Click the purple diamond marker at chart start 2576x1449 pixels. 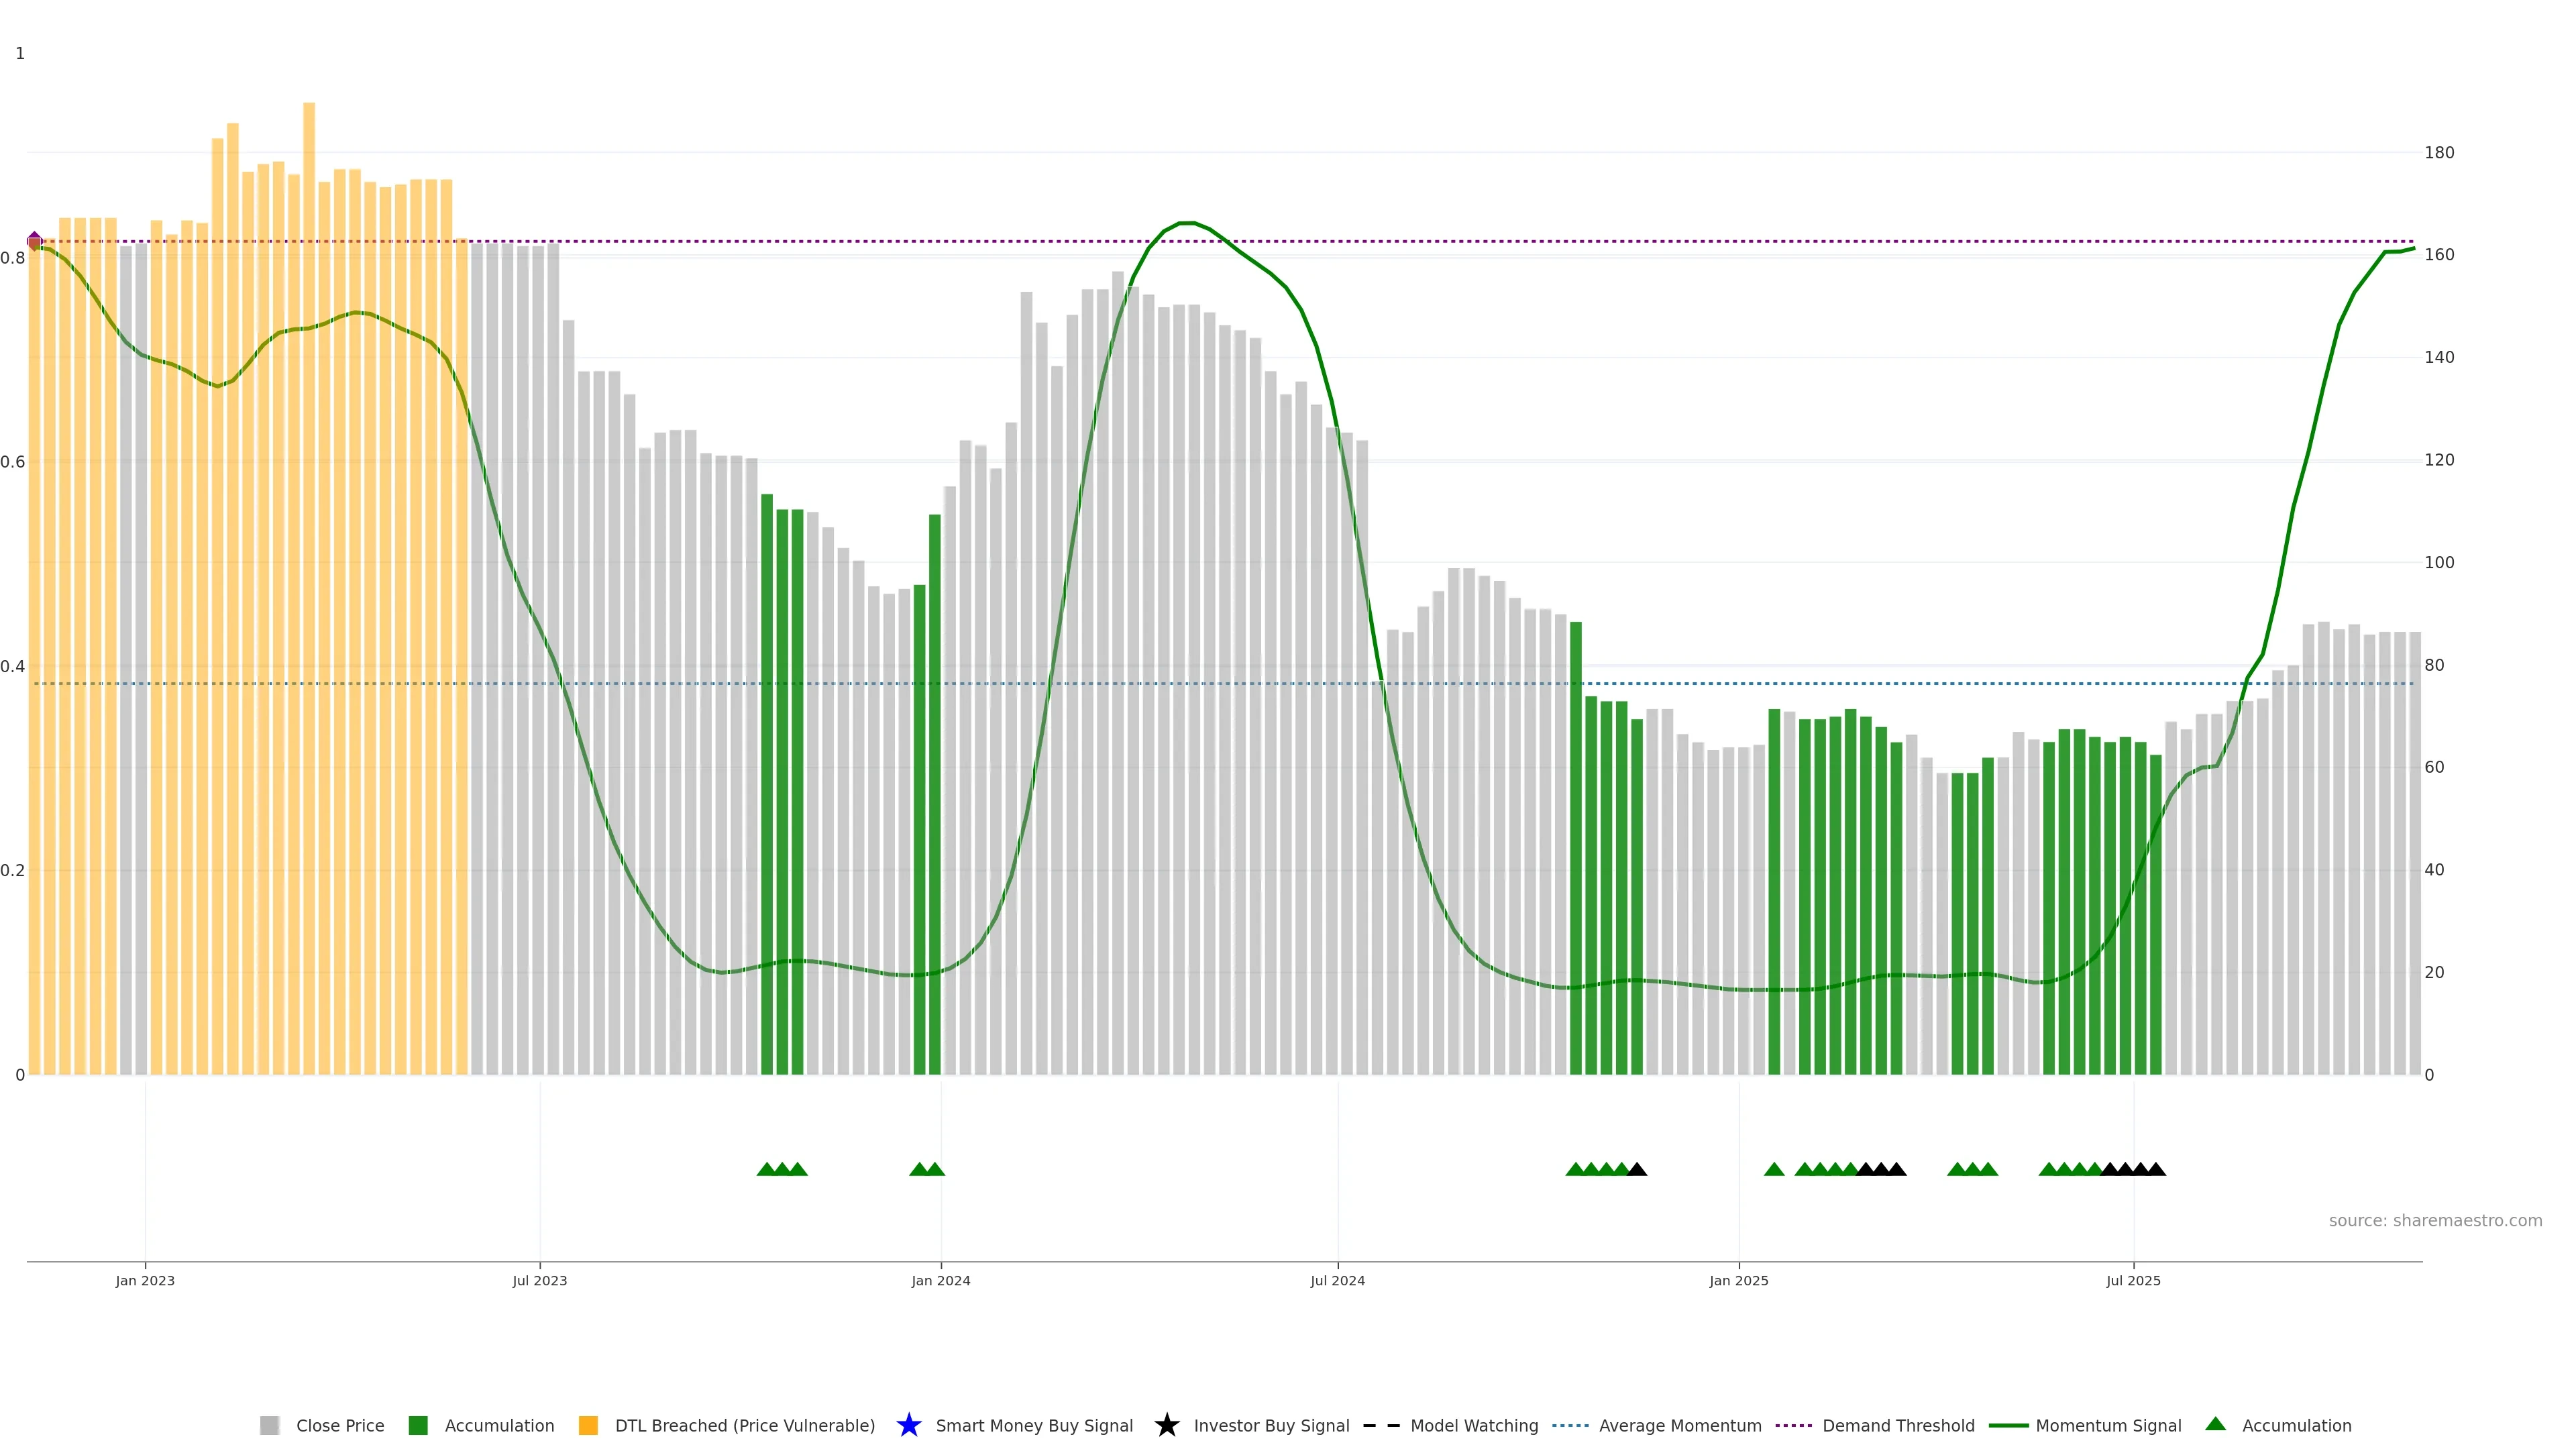[34, 240]
